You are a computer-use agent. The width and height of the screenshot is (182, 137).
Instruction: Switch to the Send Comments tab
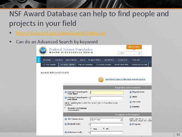(x=121, y=64)
